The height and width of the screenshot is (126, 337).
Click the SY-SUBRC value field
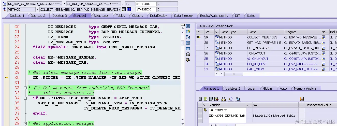coord(167,4)
